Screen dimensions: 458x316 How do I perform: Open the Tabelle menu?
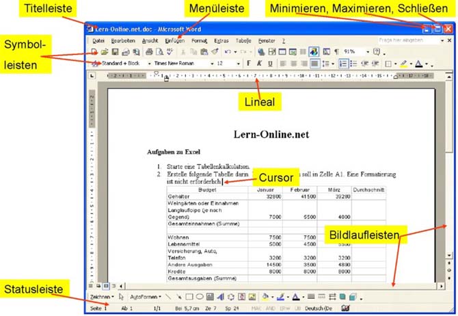243,41
